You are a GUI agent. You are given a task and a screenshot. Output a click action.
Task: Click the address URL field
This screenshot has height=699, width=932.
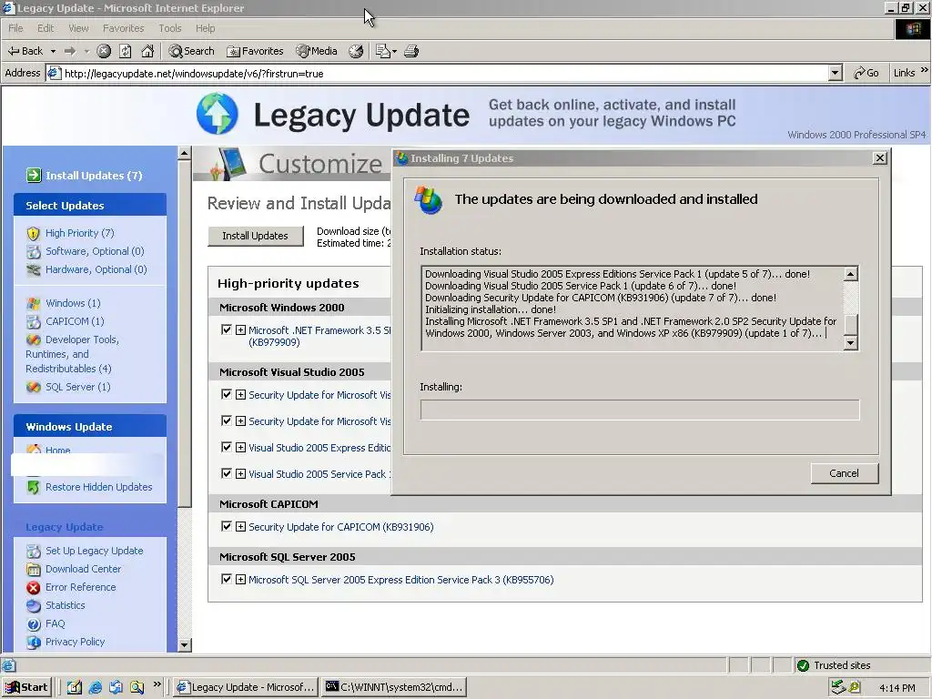[445, 73]
